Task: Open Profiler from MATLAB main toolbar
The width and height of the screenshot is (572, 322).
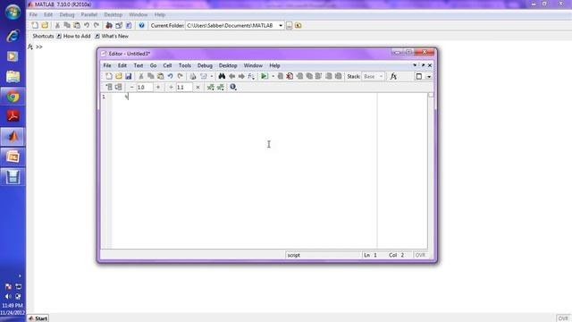Action: (129, 26)
